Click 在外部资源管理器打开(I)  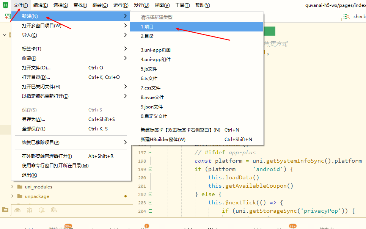pyautogui.click(x=71, y=156)
